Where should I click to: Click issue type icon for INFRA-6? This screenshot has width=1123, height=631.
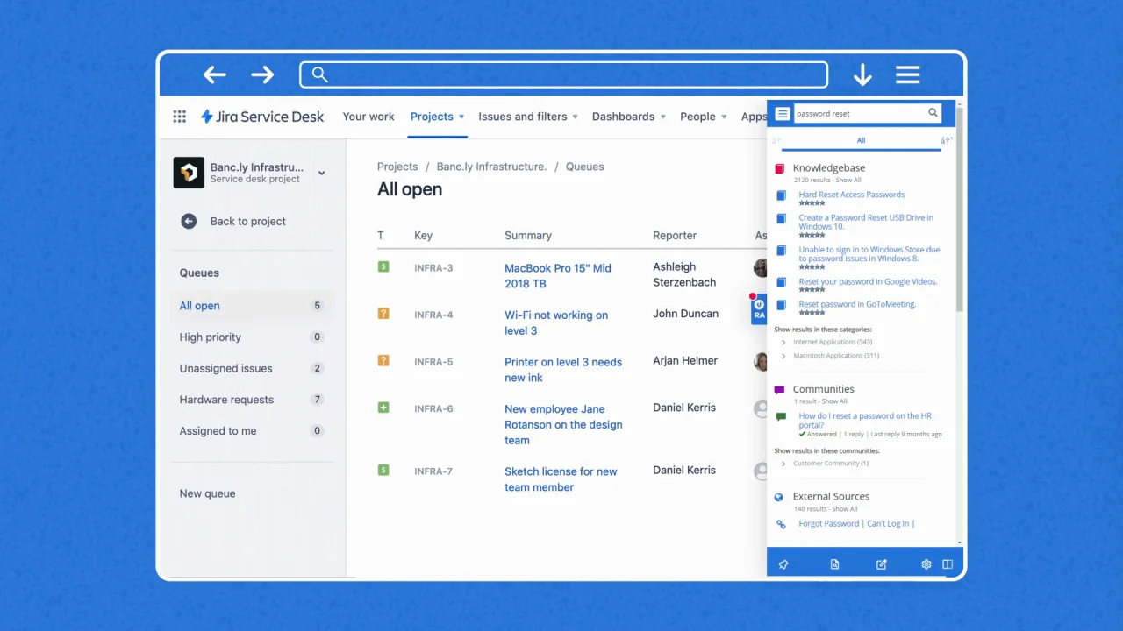pyautogui.click(x=383, y=408)
